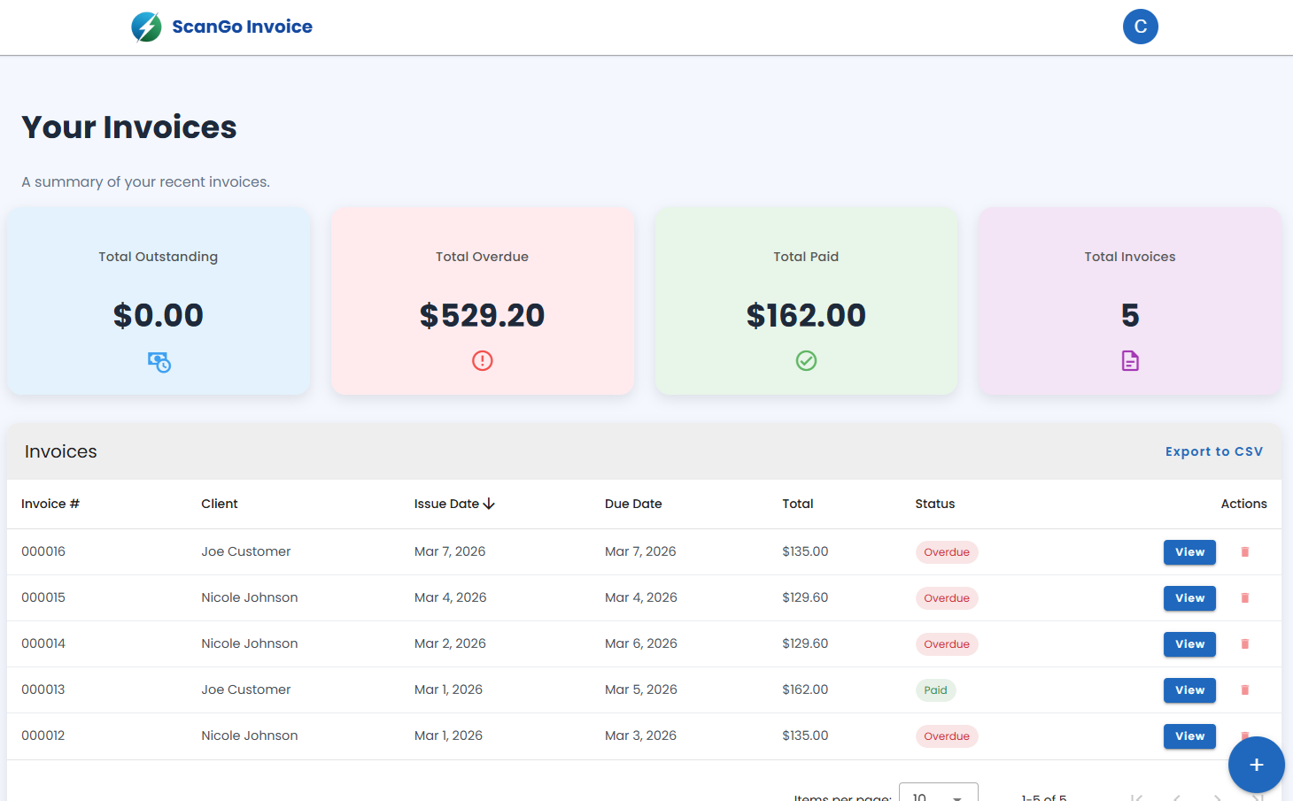Sort table by Invoice # column
This screenshot has height=801, width=1293.
[x=50, y=504]
